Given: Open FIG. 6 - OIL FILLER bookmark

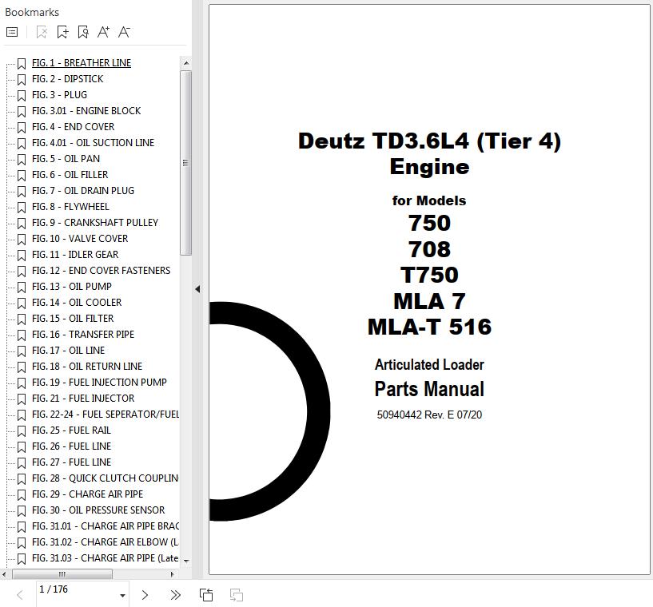Looking at the screenshot, I should click(x=70, y=175).
